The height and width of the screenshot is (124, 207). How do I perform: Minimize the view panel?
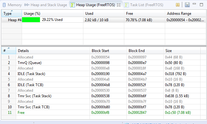click(x=194, y=4)
